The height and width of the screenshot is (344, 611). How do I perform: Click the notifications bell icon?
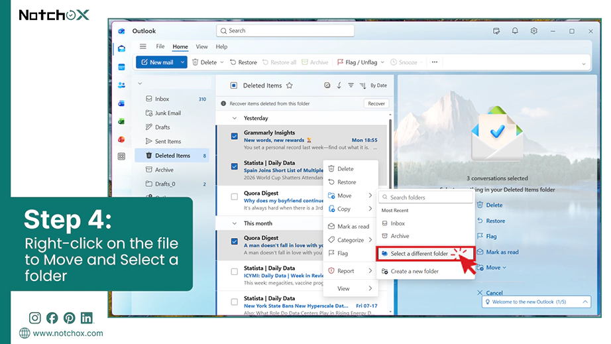point(515,30)
